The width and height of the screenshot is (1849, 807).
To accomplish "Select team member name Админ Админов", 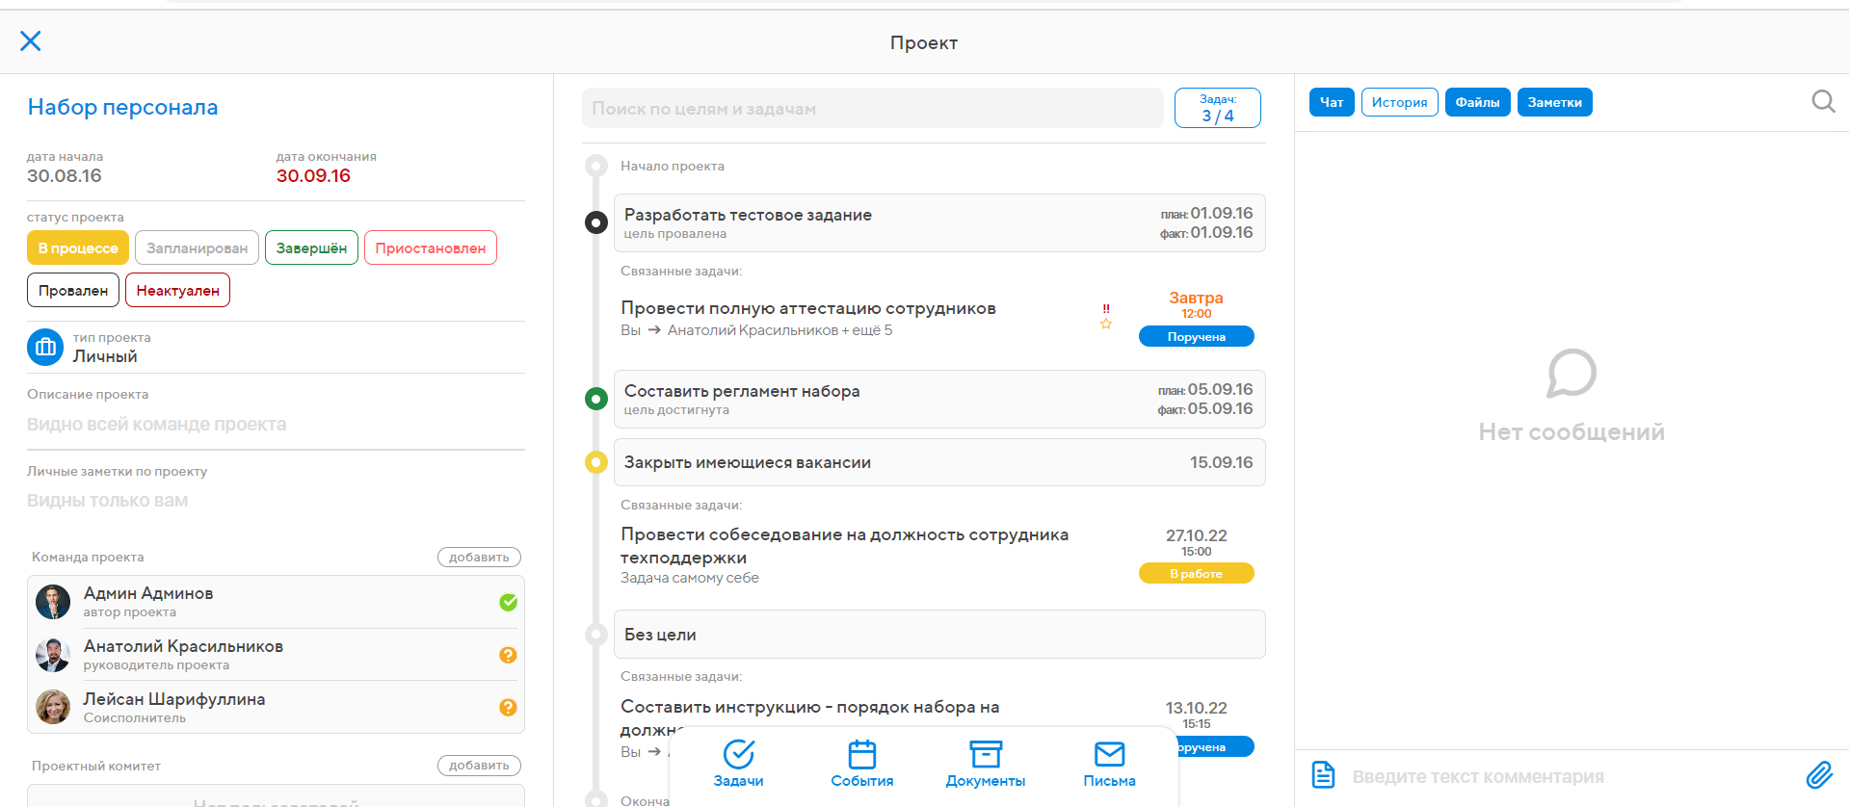I will 148,593.
